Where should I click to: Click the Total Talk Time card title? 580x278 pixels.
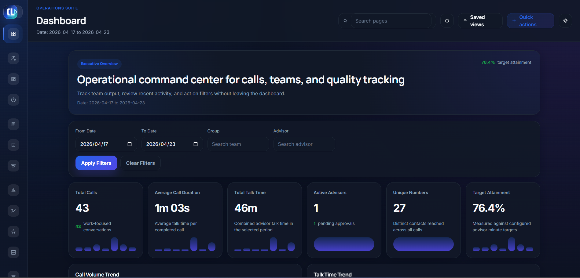pyautogui.click(x=250, y=193)
